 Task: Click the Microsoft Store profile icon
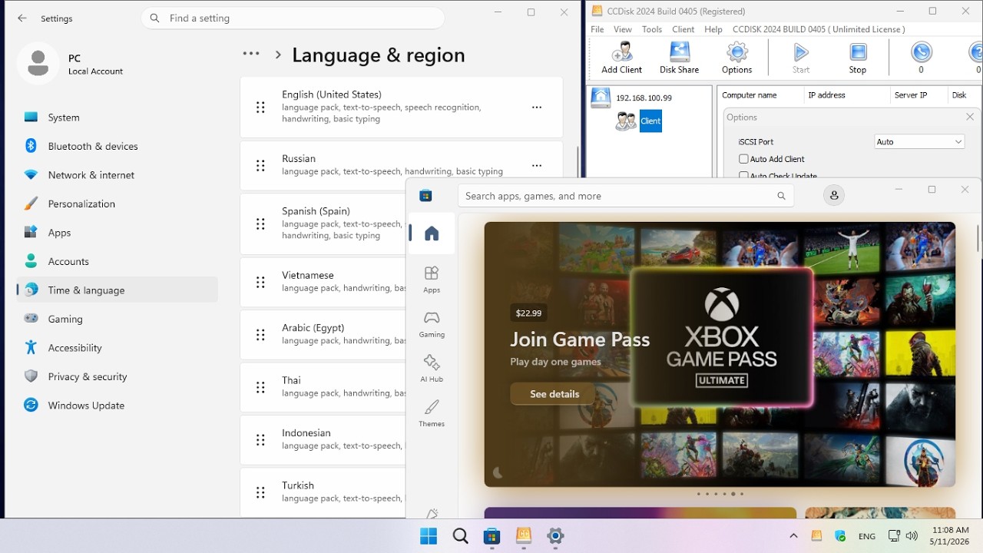click(834, 196)
